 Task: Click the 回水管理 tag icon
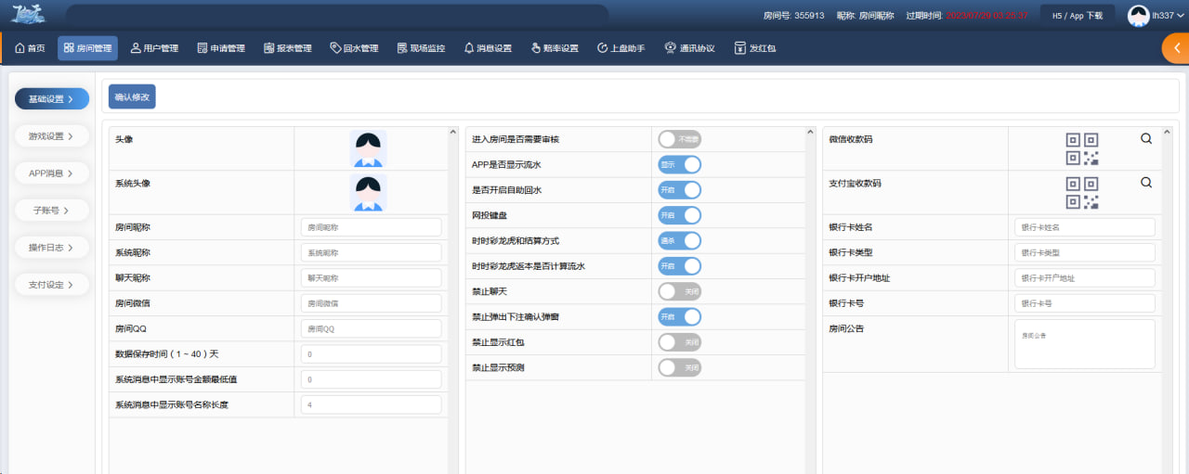pos(335,48)
